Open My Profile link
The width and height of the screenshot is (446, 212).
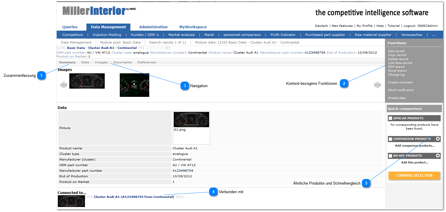pyautogui.click(x=364, y=26)
